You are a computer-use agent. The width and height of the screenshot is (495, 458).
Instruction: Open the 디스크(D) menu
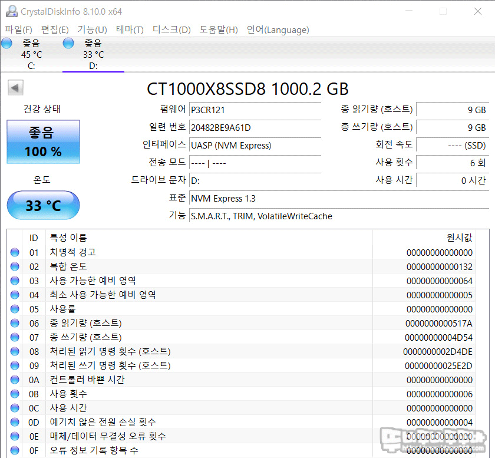click(171, 29)
